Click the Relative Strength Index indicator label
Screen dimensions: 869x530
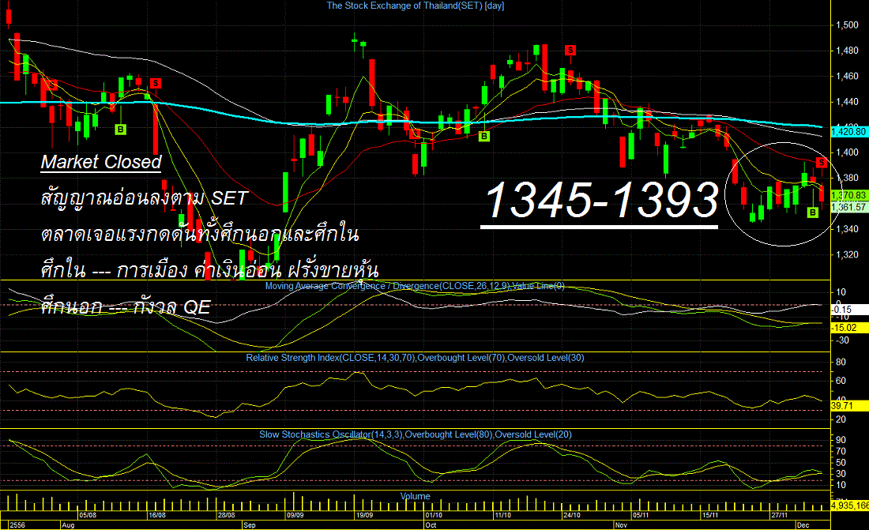click(x=415, y=358)
